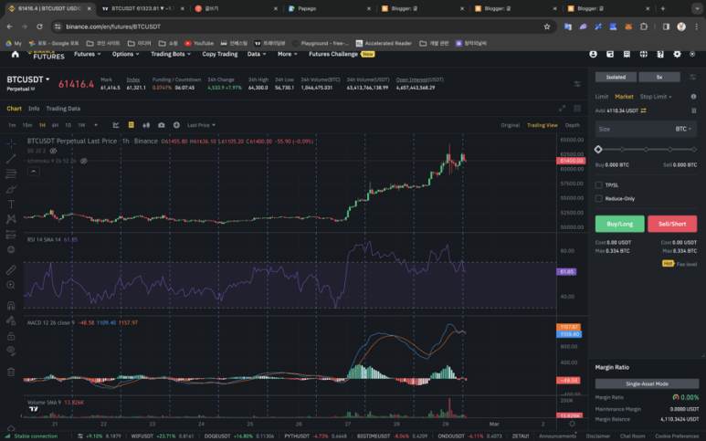Screen dimensions: 706x441
Task: Open chart settings gear at time axis
Action: tap(572, 424)
